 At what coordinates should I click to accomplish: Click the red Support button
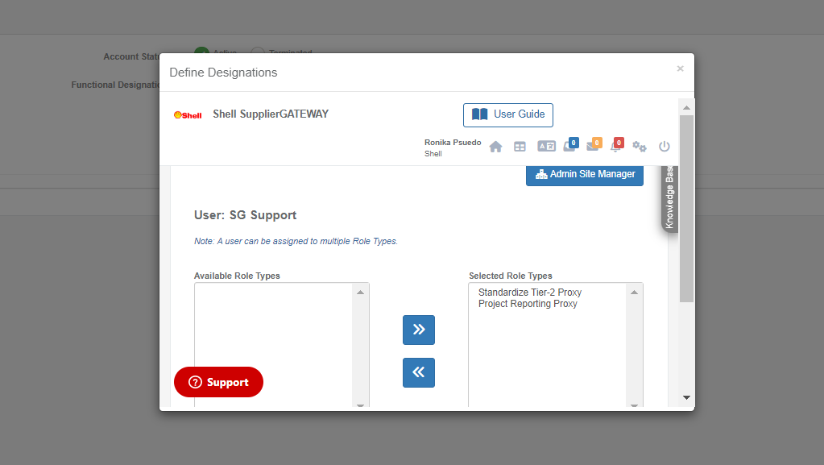tap(218, 382)
